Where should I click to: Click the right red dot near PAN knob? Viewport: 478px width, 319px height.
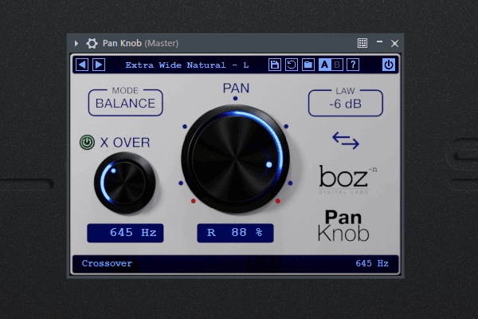click(278, 201)
